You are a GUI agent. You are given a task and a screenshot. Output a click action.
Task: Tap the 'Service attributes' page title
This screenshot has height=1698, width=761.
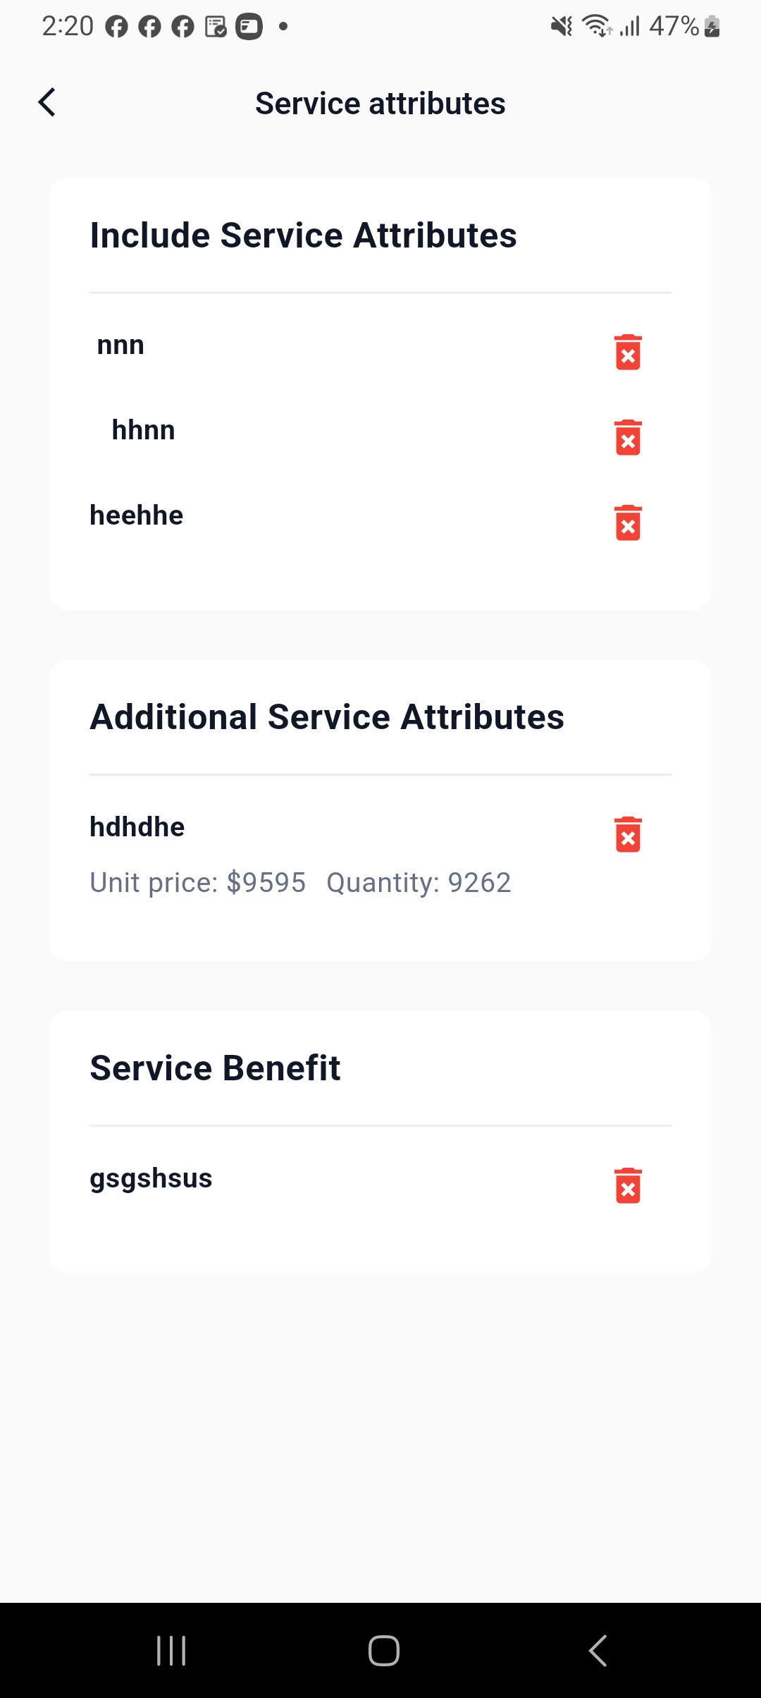[380, 104]
